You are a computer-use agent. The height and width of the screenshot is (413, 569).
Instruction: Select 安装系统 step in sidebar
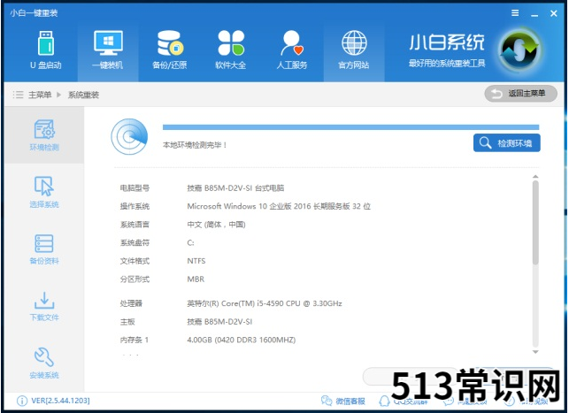pyautogui.click(x=44, y=363)
